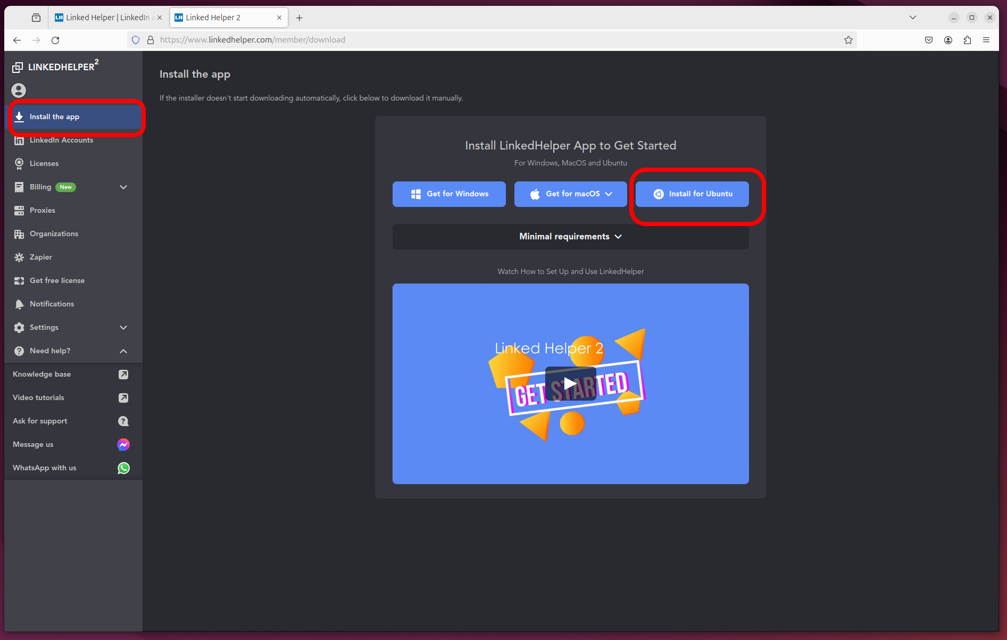
Task: Expand Minimal requirements section
Action: tap(570, 237)
